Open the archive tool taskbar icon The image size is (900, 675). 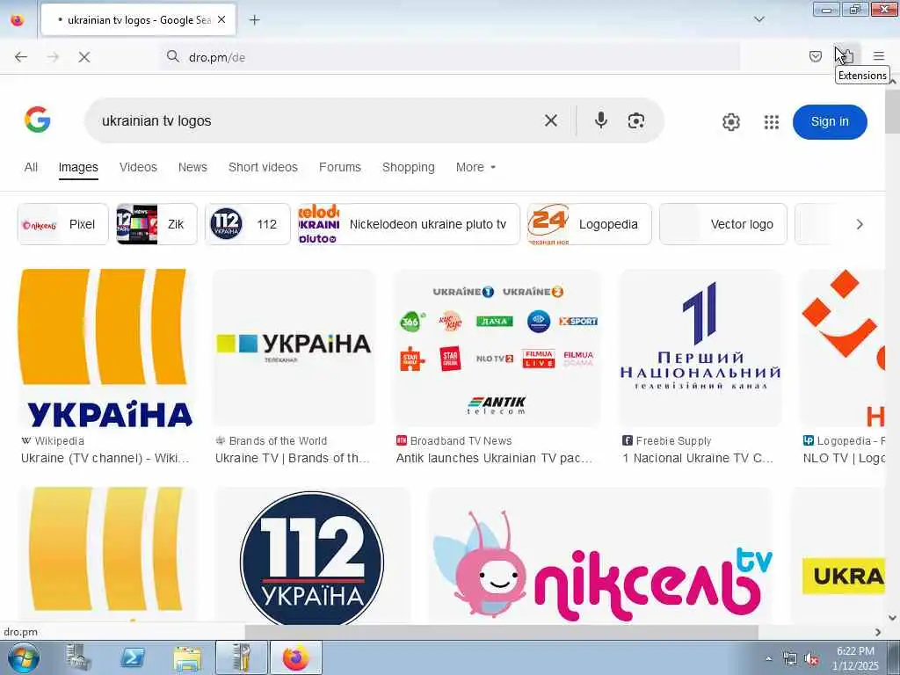[241, 657]
